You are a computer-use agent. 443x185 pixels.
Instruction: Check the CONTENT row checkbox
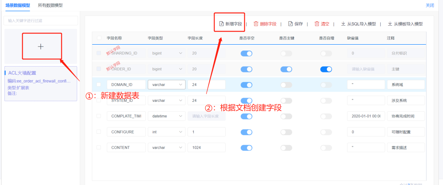click(99, 147)
